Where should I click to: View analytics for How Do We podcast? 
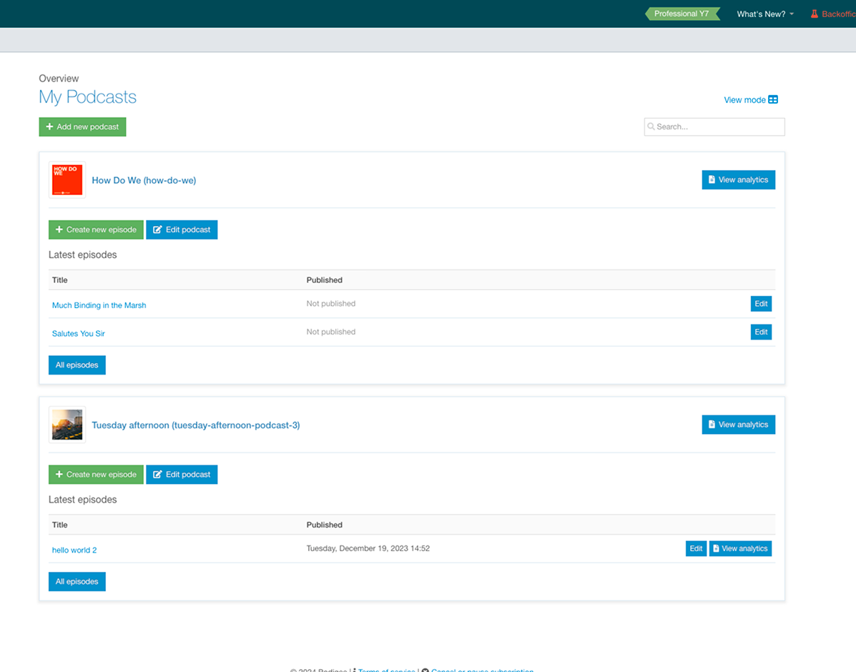[738, 179]
